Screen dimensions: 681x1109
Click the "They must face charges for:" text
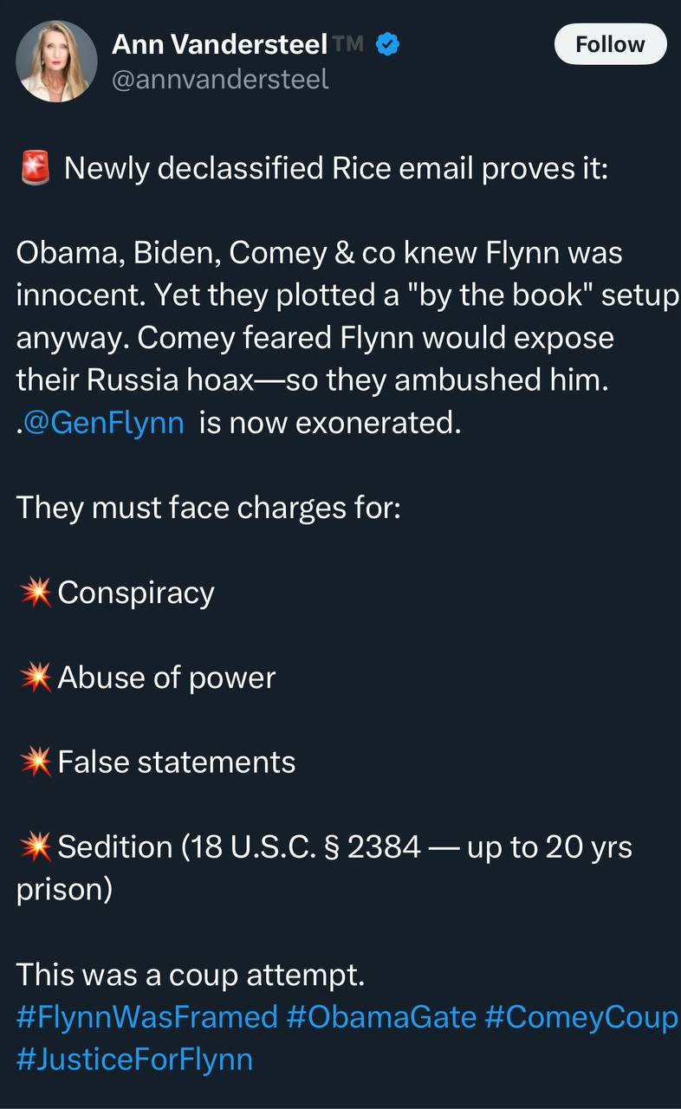pyautogui.click(x=209, y=508)
